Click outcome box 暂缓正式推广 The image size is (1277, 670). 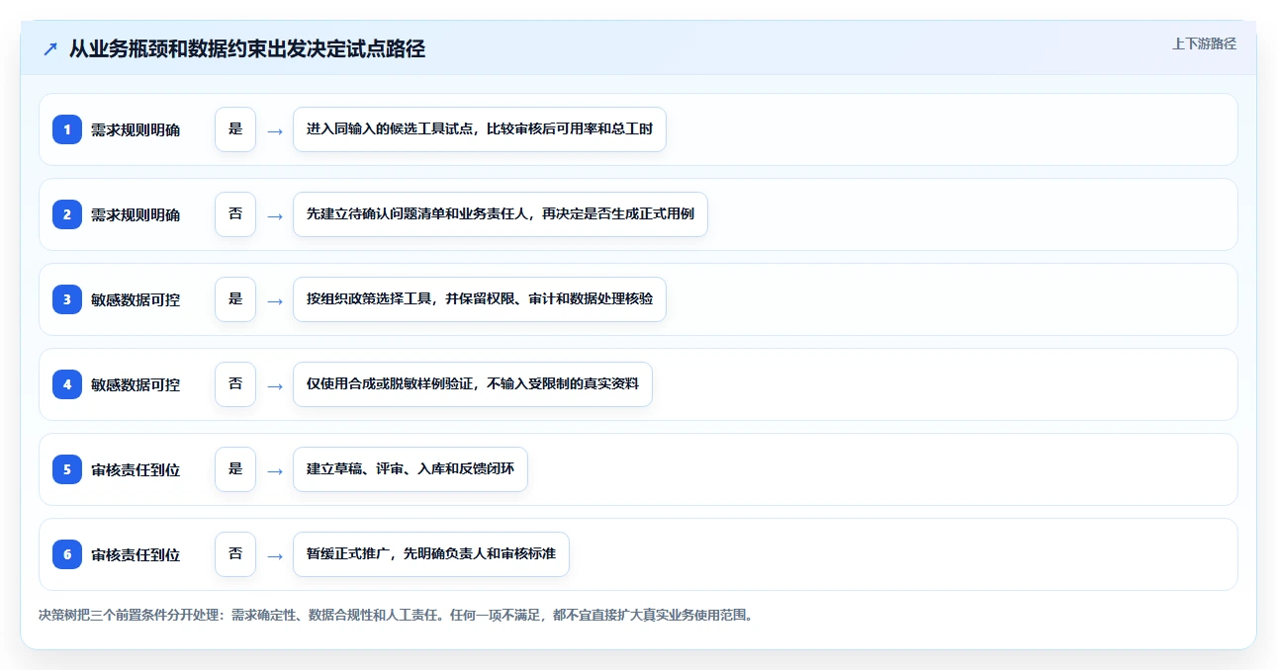[x=431, y=554]
